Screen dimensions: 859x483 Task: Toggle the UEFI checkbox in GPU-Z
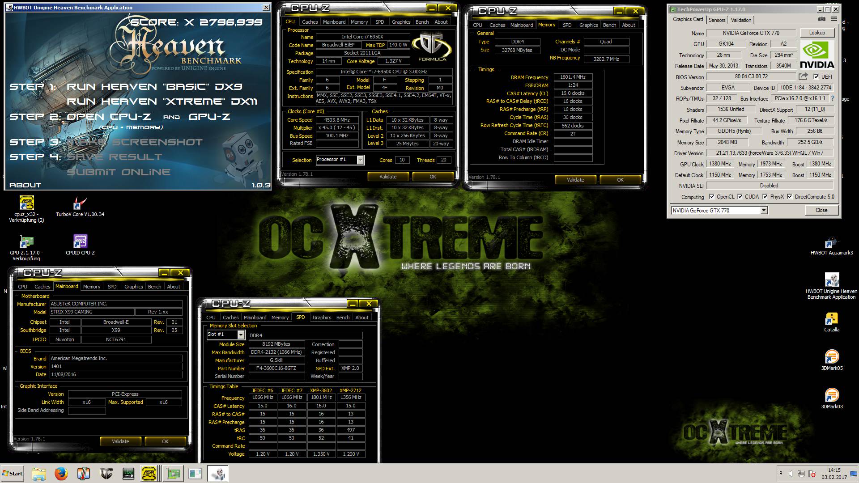[x=816, y=76]
